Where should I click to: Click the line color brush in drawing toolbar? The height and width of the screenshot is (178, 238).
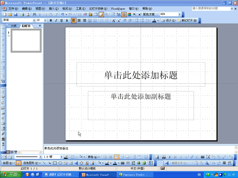click(x=107, y=163)
